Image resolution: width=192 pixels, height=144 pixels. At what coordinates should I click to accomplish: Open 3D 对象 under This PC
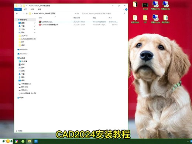tap(24, 61)
